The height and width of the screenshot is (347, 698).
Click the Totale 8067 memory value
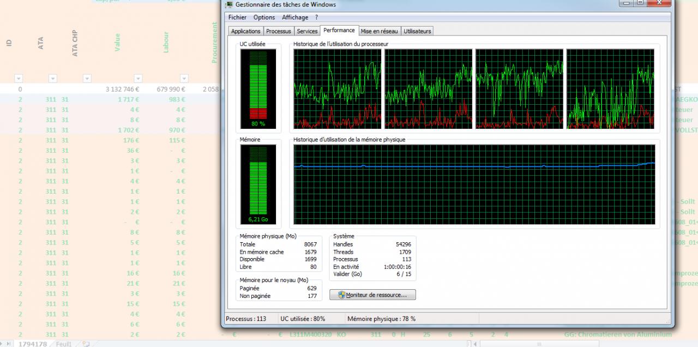(310, 244)
